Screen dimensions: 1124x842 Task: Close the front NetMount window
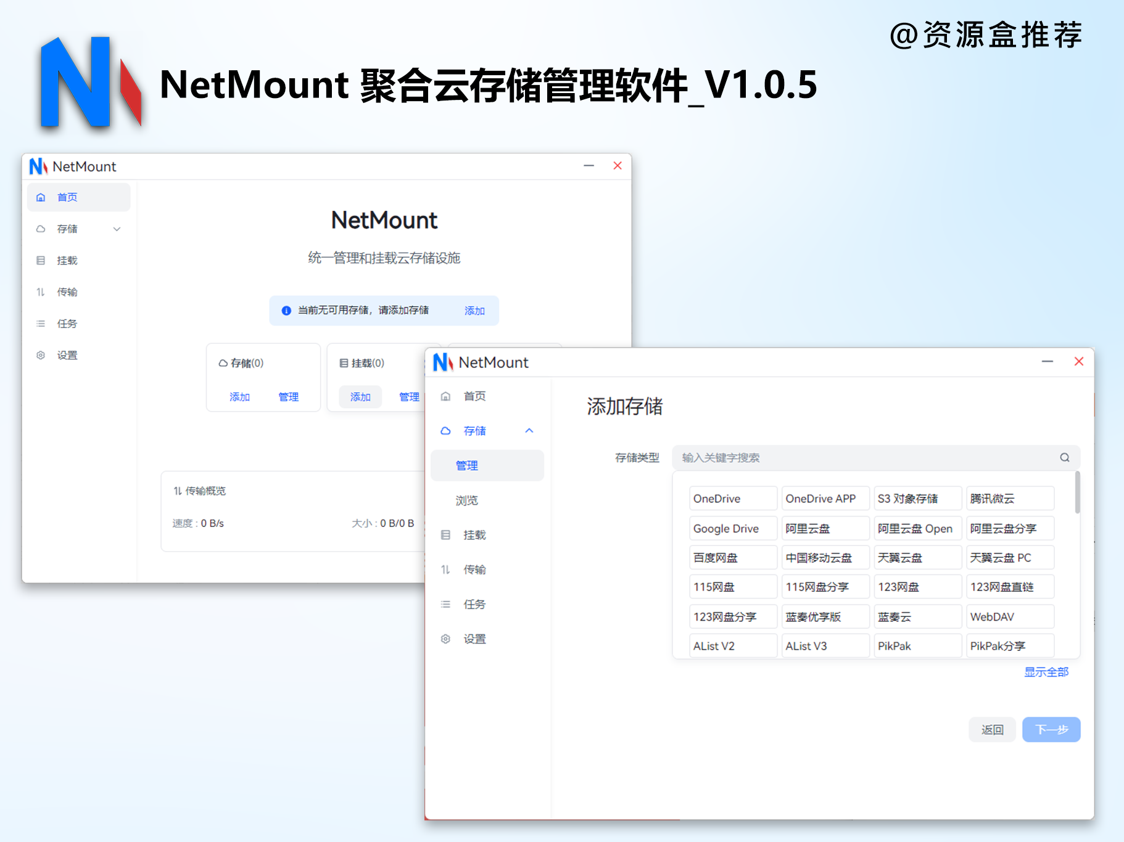click(1078, 362)
